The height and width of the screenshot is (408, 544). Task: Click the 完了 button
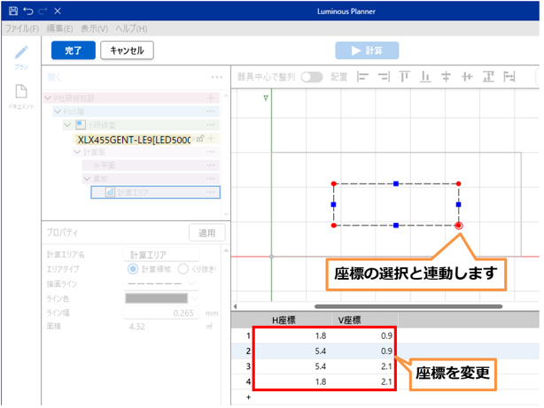click(x=74, y=50)
